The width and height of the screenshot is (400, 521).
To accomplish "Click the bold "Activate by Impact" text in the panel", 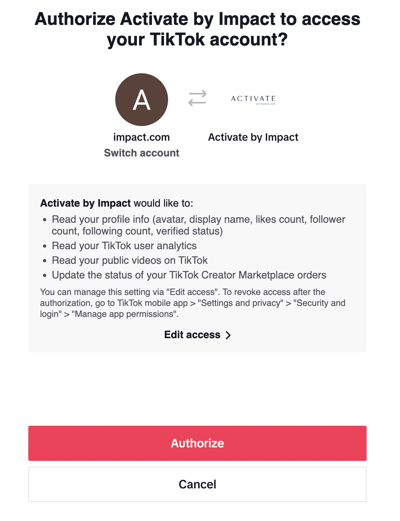I will pyautogui.click(x=86, y=203).
